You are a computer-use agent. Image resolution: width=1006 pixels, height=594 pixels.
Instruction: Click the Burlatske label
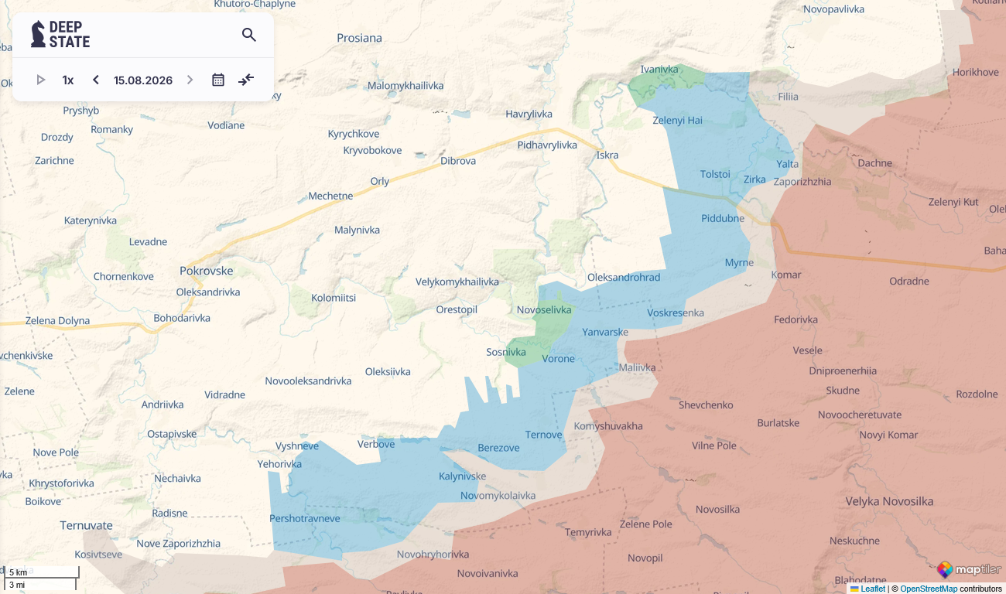click(778, 423)
